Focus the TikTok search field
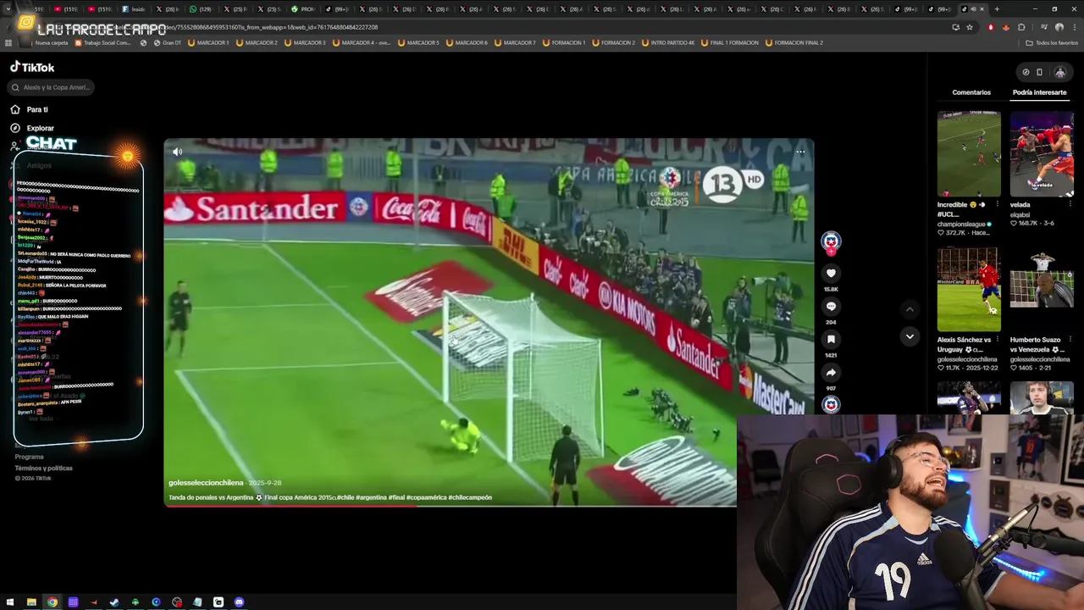Image resolution: width=1084 pixels, height=610 pixels. pyautogui.click(x=51, y=87)
